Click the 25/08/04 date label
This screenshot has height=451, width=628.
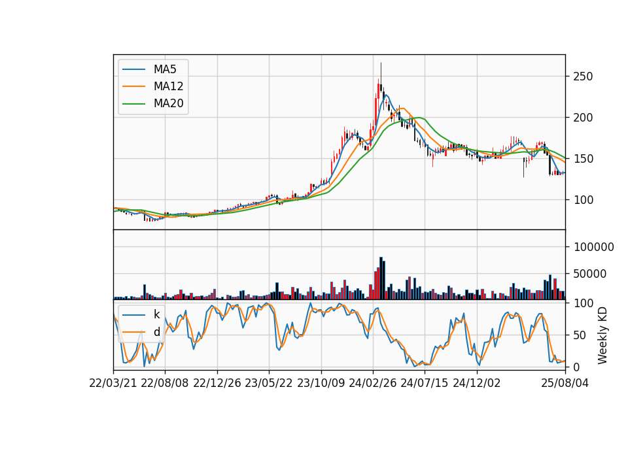[565, 383]
